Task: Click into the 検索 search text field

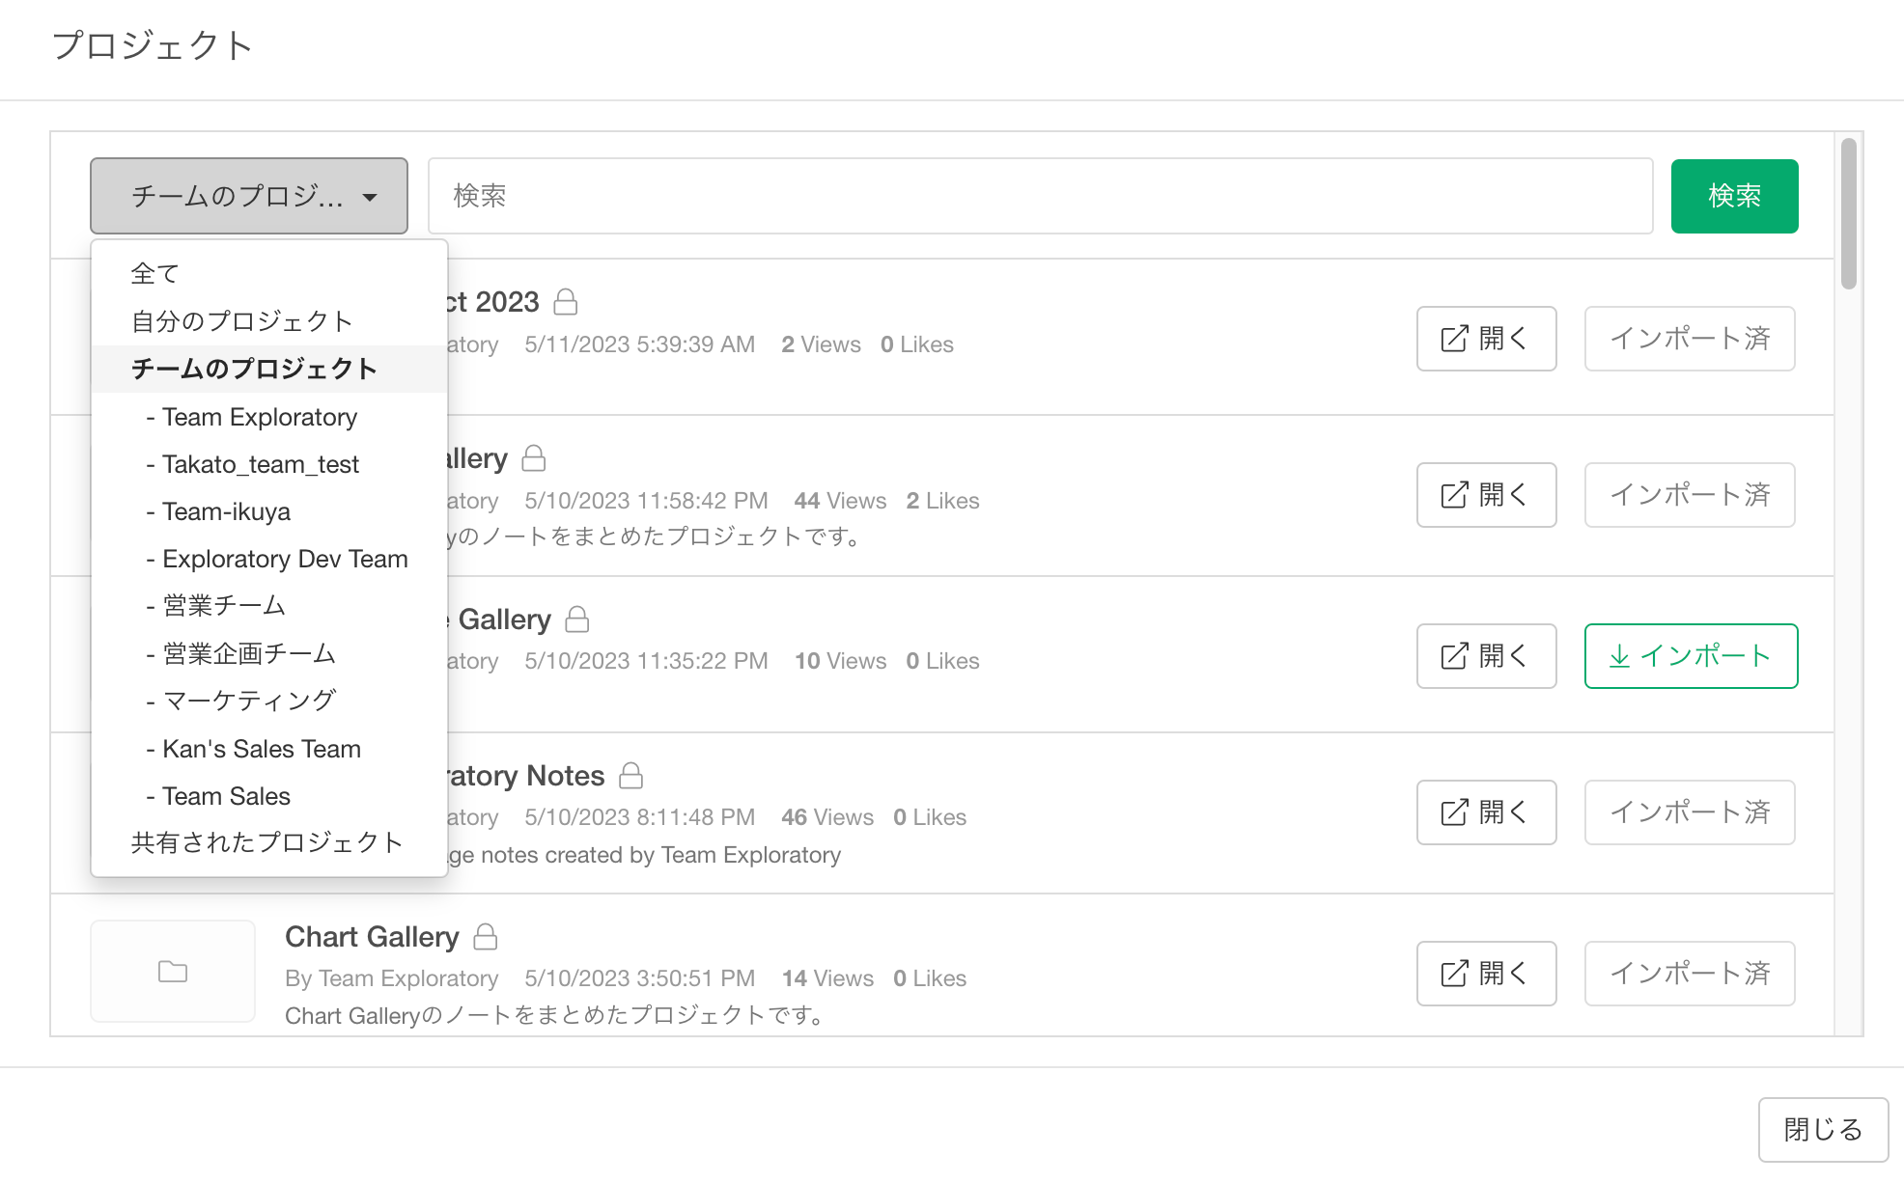Action: (x=1040, y=196)
